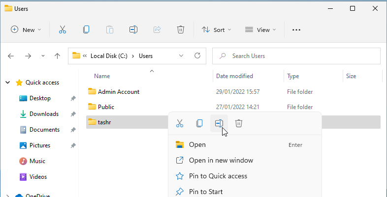Go up one directory level

tap(58, 56)
